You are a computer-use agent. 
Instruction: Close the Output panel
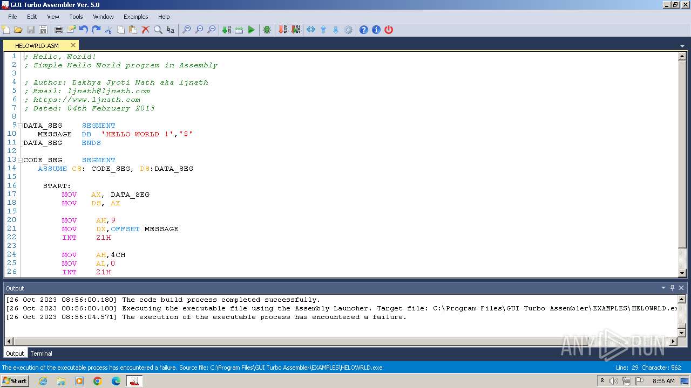tap(681, 288)
